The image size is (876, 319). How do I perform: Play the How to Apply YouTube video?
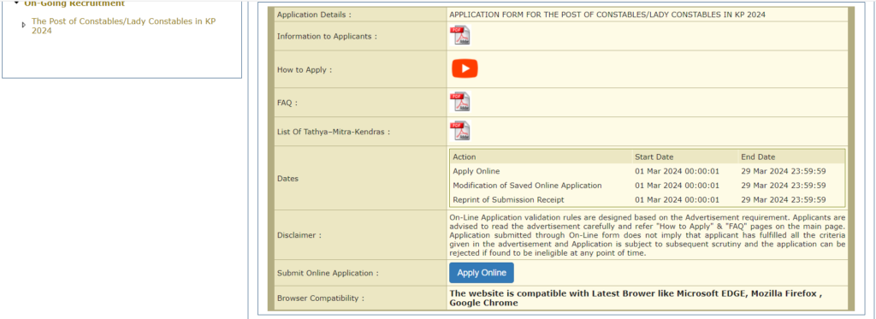click(x=465, y=68)
